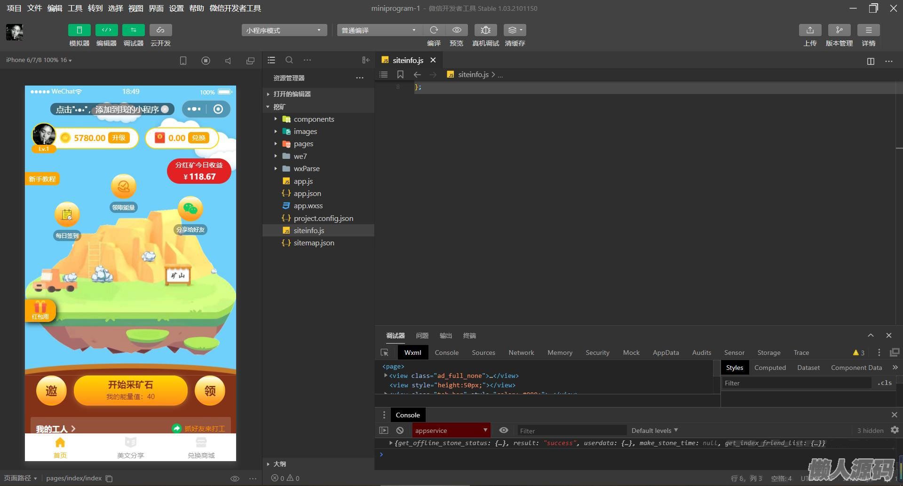Open the 小程序模式 mode dropdown
Viewport: 903px width, 486px height.
[x=284, y=31]
